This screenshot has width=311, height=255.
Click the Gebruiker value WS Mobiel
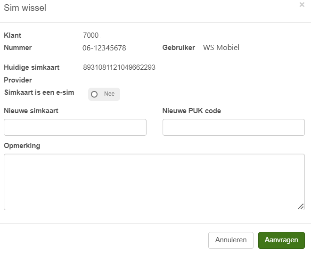click(x=221, y=48)
